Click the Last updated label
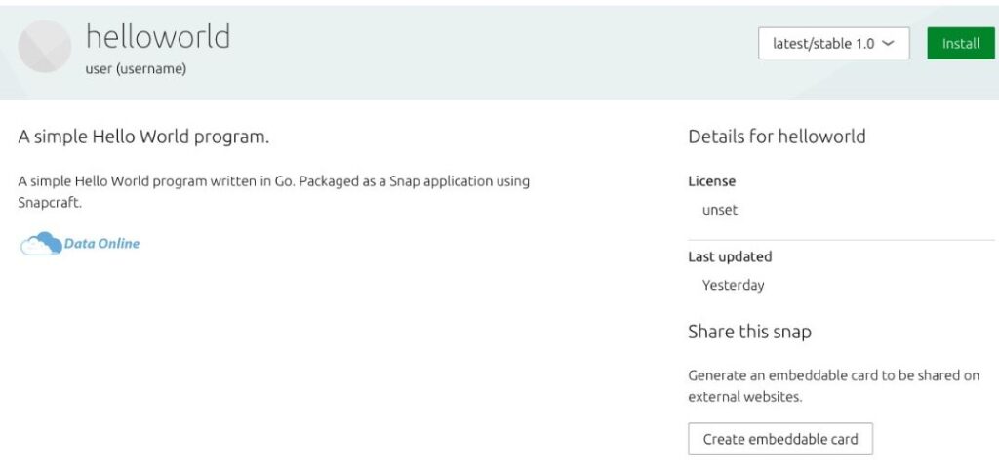The height and width of the screenshot is (471, 999). pos(730,256)
